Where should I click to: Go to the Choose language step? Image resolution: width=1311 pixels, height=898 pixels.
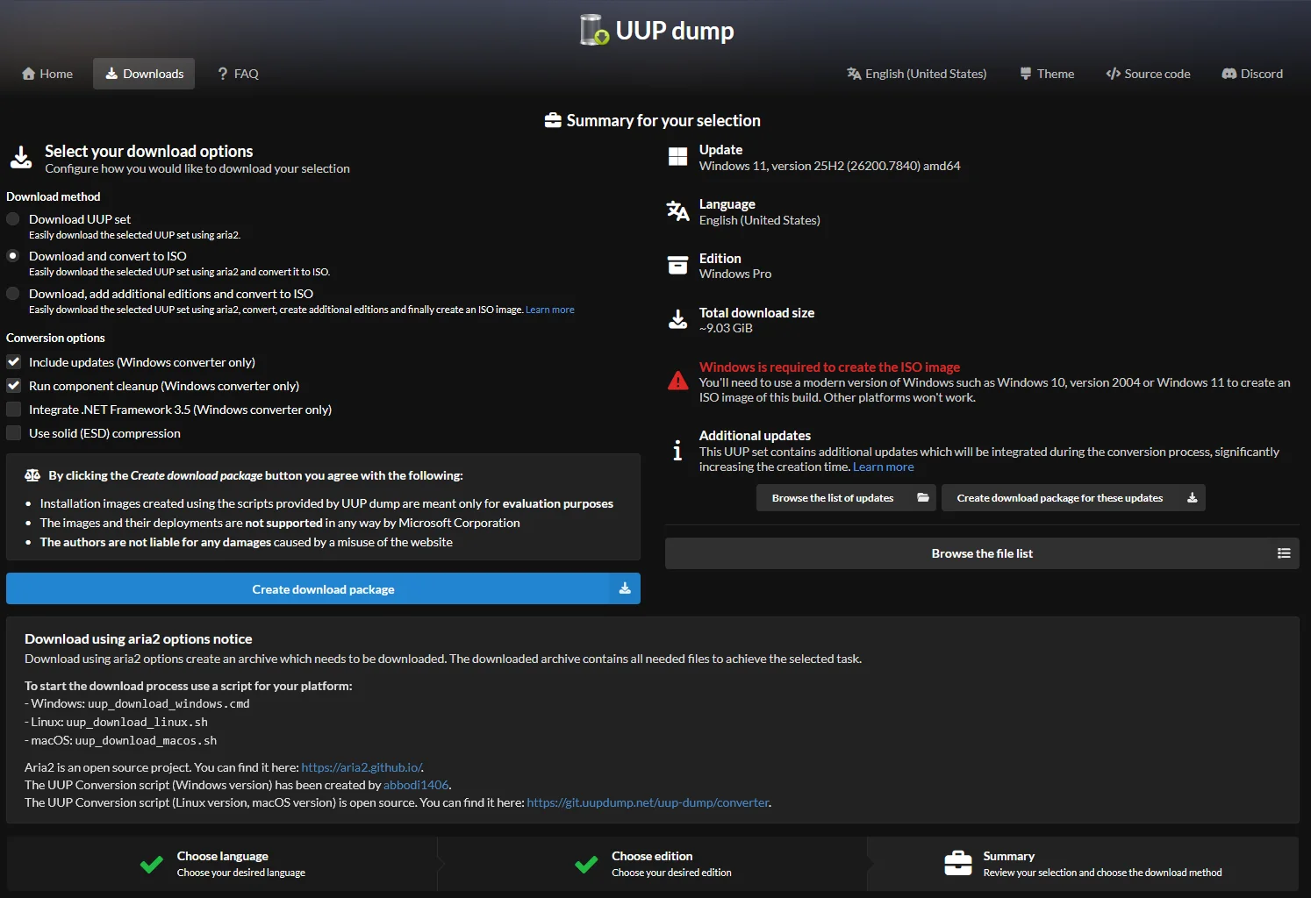point(223,864)
